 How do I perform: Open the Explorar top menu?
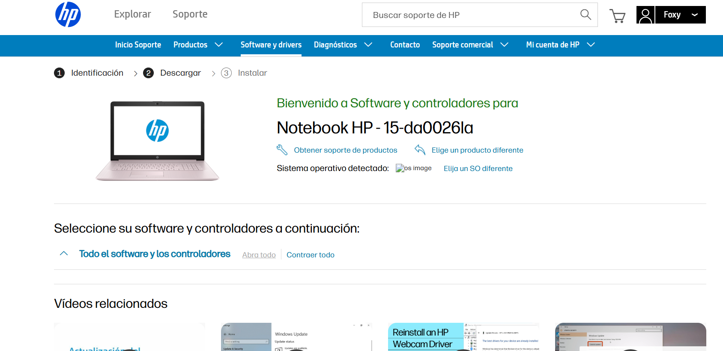132,14
